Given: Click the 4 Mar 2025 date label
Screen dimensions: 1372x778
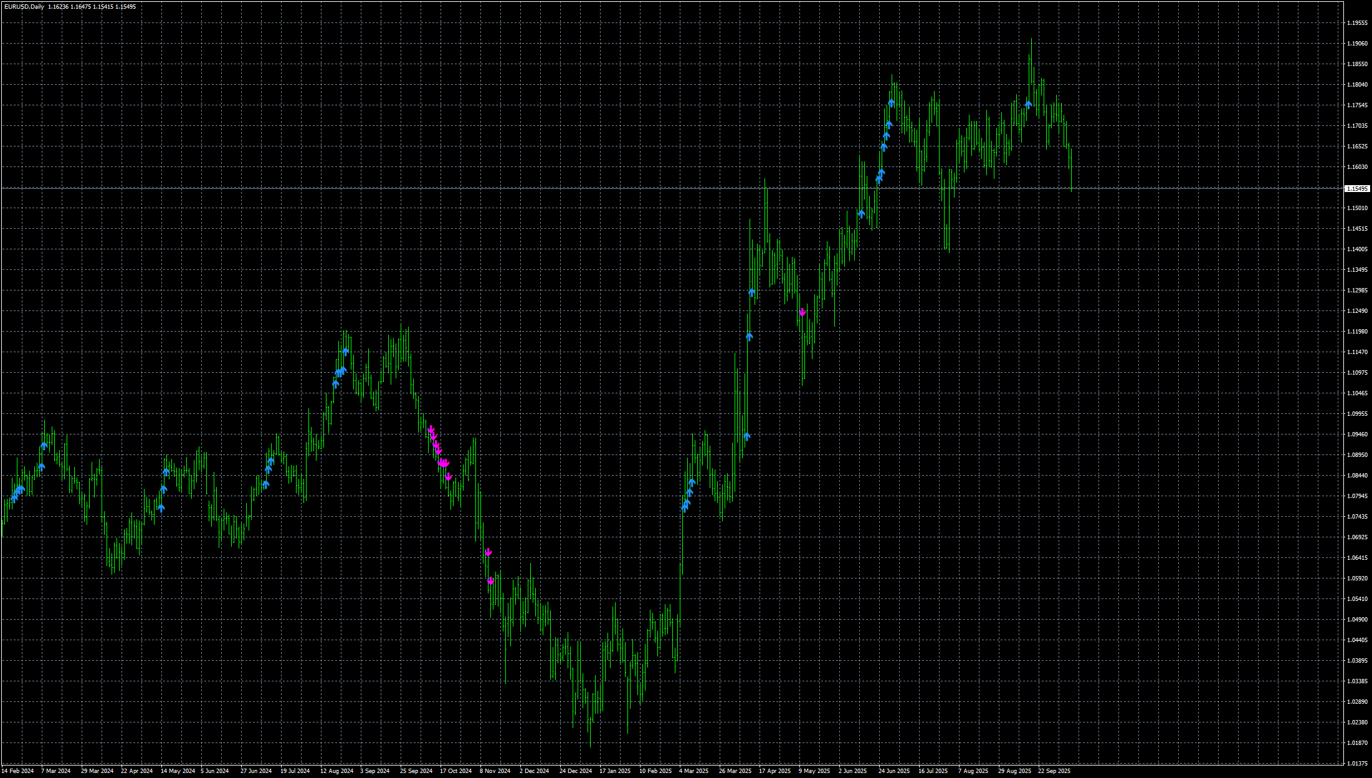Looking at the screenshot, I should (693, 771).
